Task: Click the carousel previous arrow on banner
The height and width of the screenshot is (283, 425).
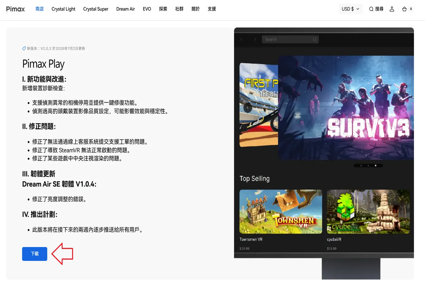Action: tap(248, 108)
